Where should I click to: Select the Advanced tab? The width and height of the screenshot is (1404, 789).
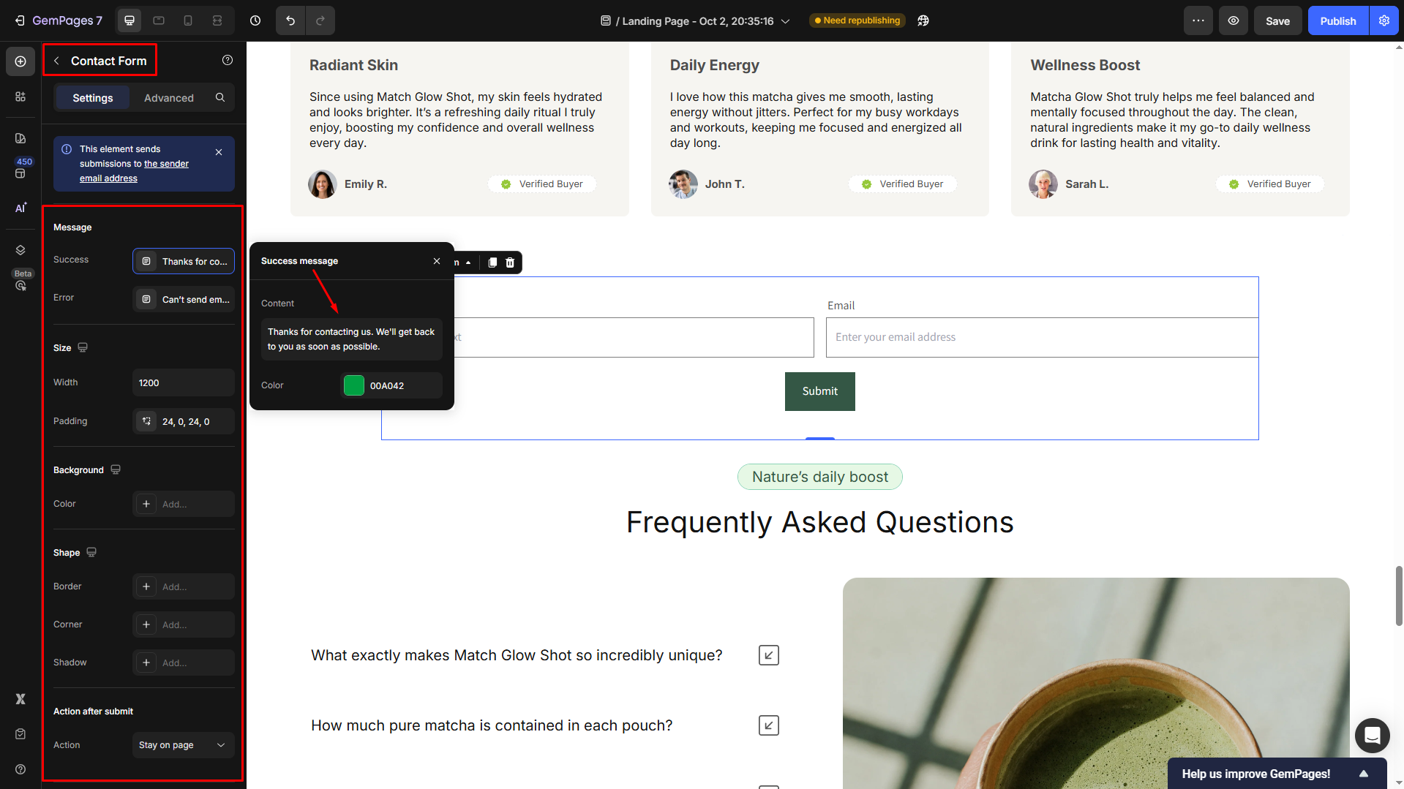coord(169,97)
